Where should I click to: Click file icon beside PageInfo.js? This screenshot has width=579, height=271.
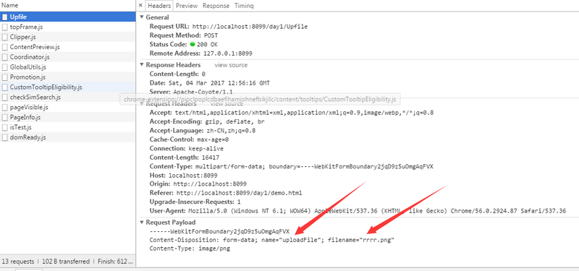tap(5, 117)
